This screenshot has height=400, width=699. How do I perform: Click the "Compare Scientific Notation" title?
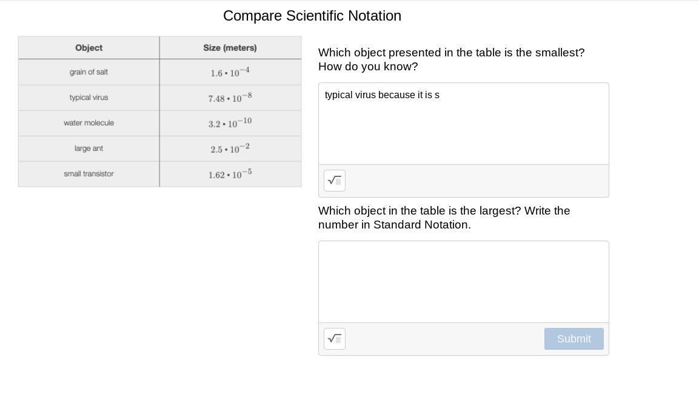312,16
